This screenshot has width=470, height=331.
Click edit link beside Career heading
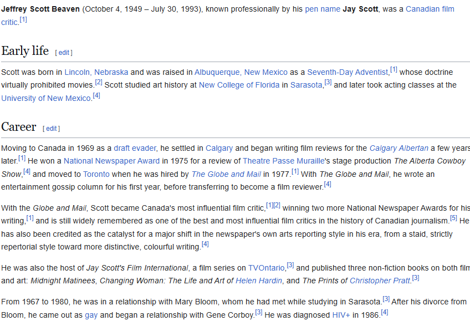pos(51,129)
